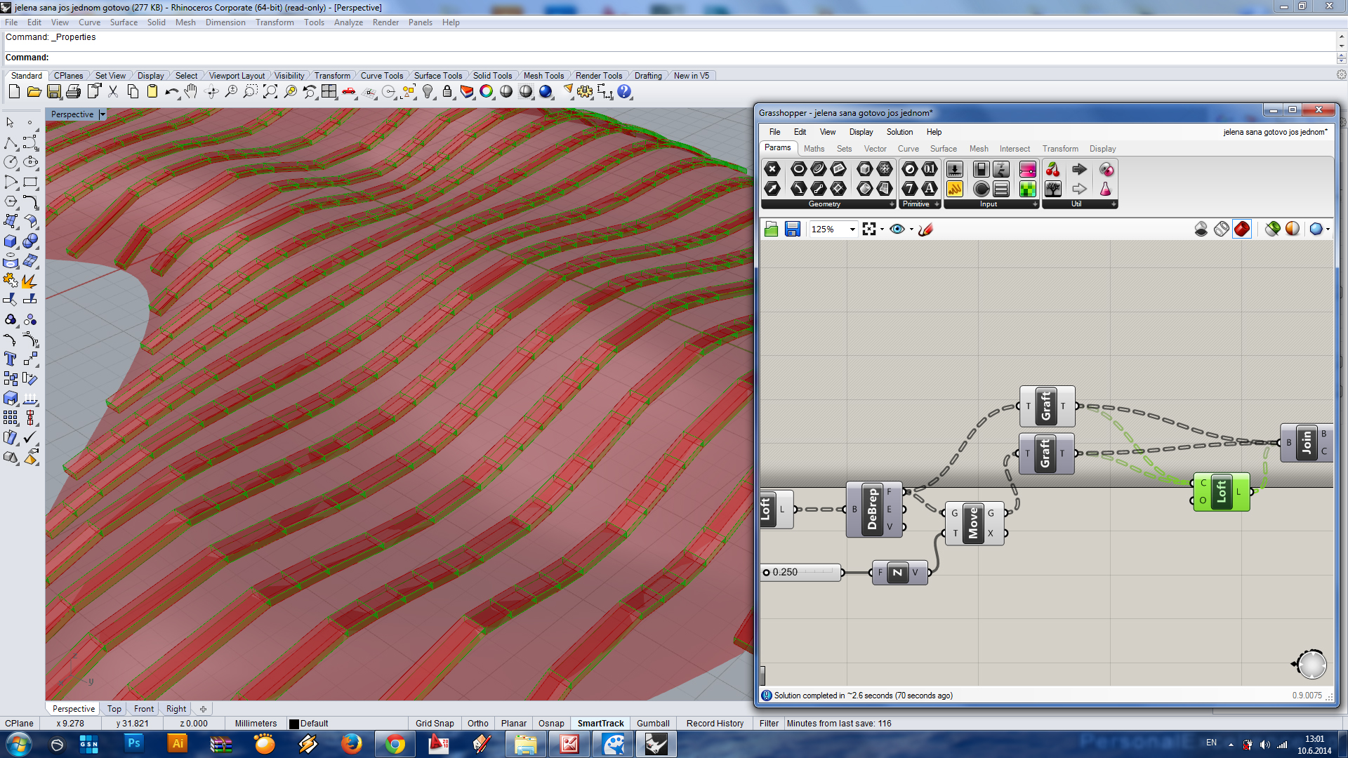The image size is (1348, 758).
Task: Open the Analyze menu in Rhino
Action: [x=348, y=22]
